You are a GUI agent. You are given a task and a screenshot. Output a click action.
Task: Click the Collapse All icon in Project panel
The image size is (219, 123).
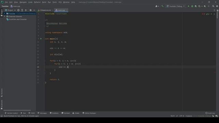26,10
